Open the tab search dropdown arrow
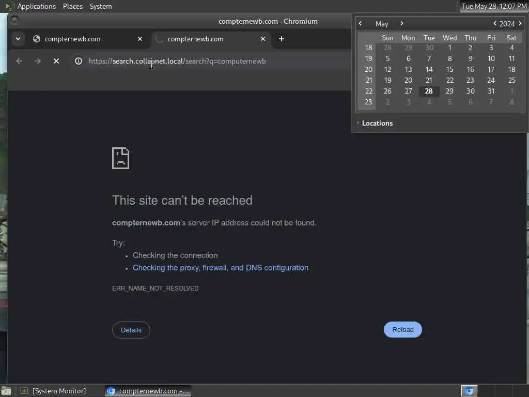This screenshot has width=529, height=397. click(18, 39)
